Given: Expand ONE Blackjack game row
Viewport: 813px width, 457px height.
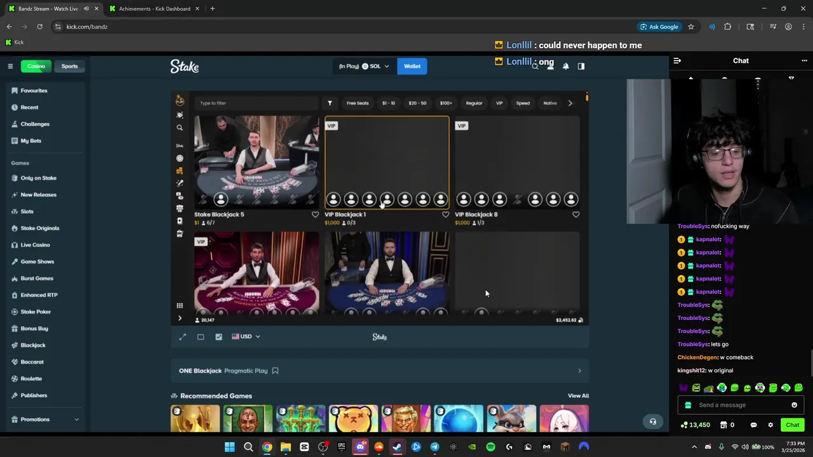Looking at the screenshot, I should coord(380,371).
